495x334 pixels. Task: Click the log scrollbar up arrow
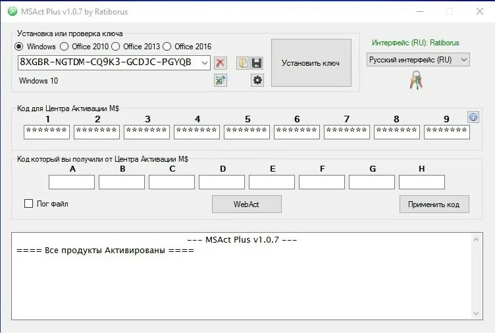point(477,239)
